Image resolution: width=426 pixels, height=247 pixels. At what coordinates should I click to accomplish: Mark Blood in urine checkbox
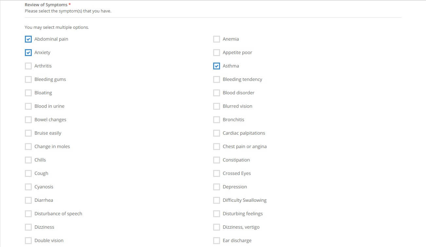[x=28, y=106]
